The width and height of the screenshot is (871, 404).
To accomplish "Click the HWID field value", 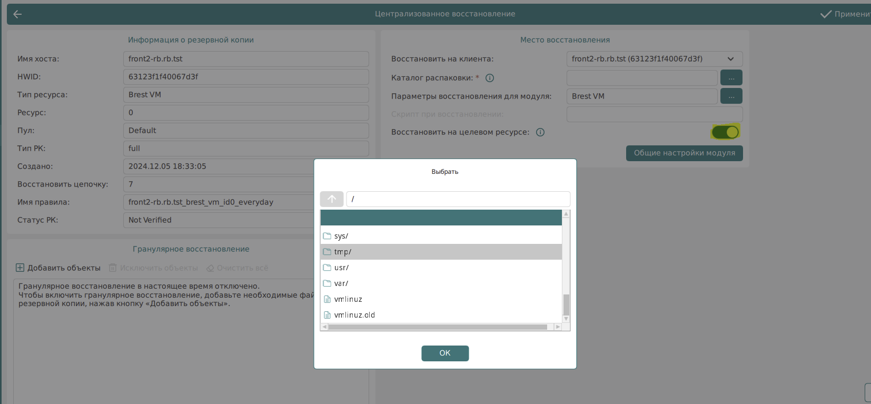I will coord(246,77).
